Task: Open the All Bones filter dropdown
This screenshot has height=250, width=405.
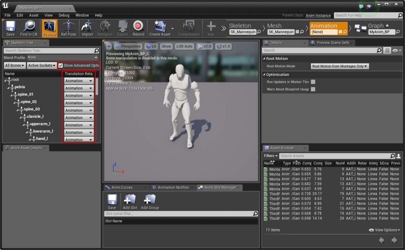Action: tap(15, 66)
